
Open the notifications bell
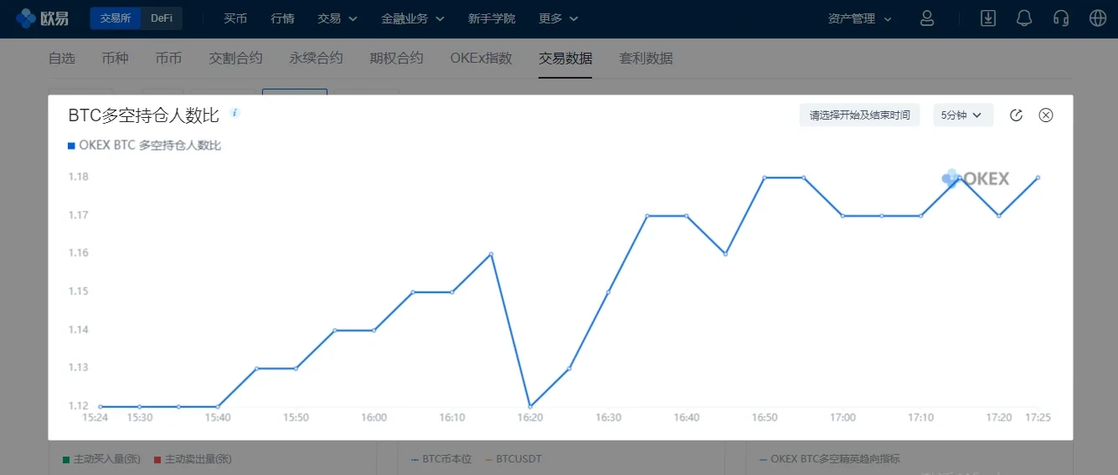pos(1023,18)
